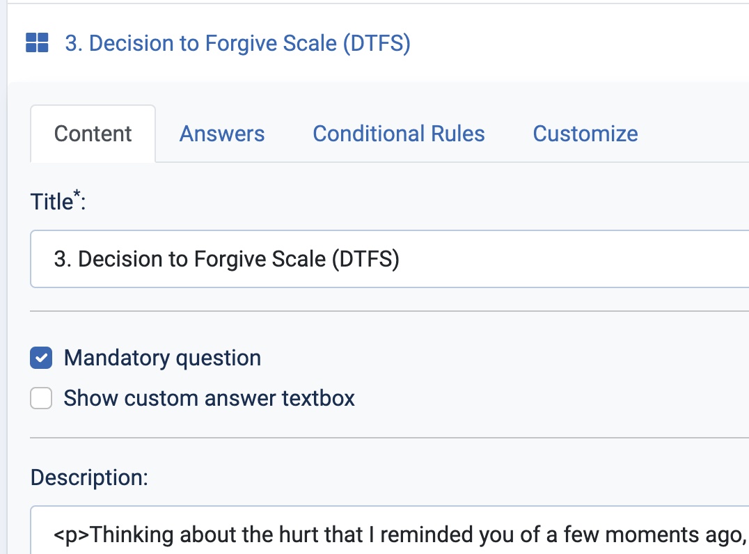This screenshot has height=554, width=749.
Task: Enable the Show custom answer textbox checkbox
Action: 41,399
